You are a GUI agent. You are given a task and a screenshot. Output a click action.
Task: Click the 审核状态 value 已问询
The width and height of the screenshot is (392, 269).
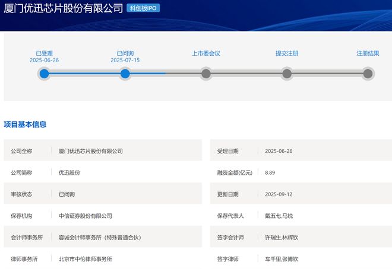pos(67,194)
